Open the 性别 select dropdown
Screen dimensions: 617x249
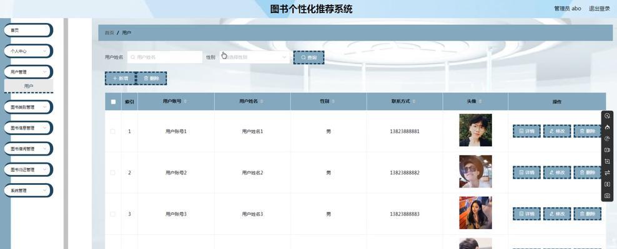pos(255,57)
